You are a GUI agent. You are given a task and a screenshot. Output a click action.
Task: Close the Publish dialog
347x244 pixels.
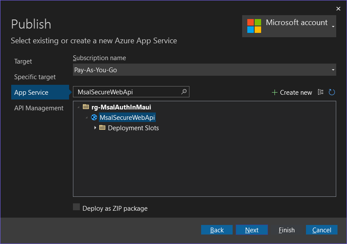(338, 9)
